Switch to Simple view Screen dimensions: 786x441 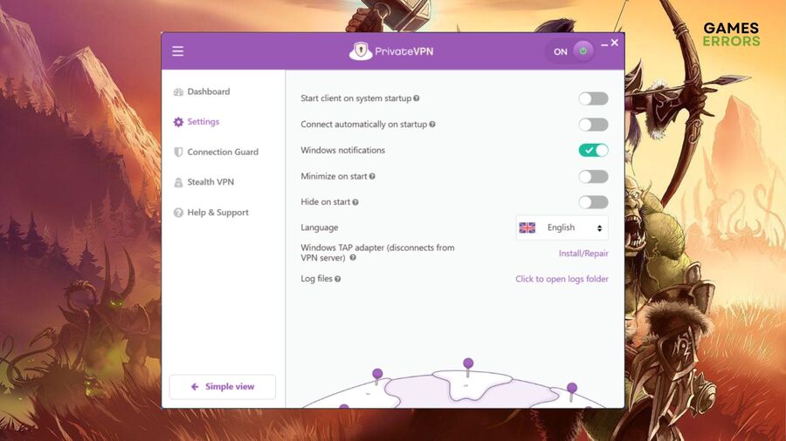pyautogui.click(x=223, y=386)
